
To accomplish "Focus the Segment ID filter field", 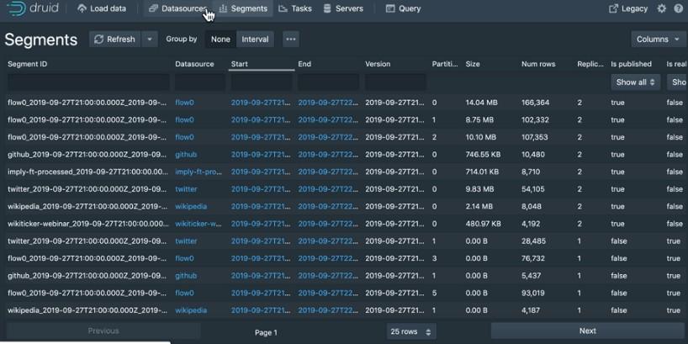I will pos(88,82).
